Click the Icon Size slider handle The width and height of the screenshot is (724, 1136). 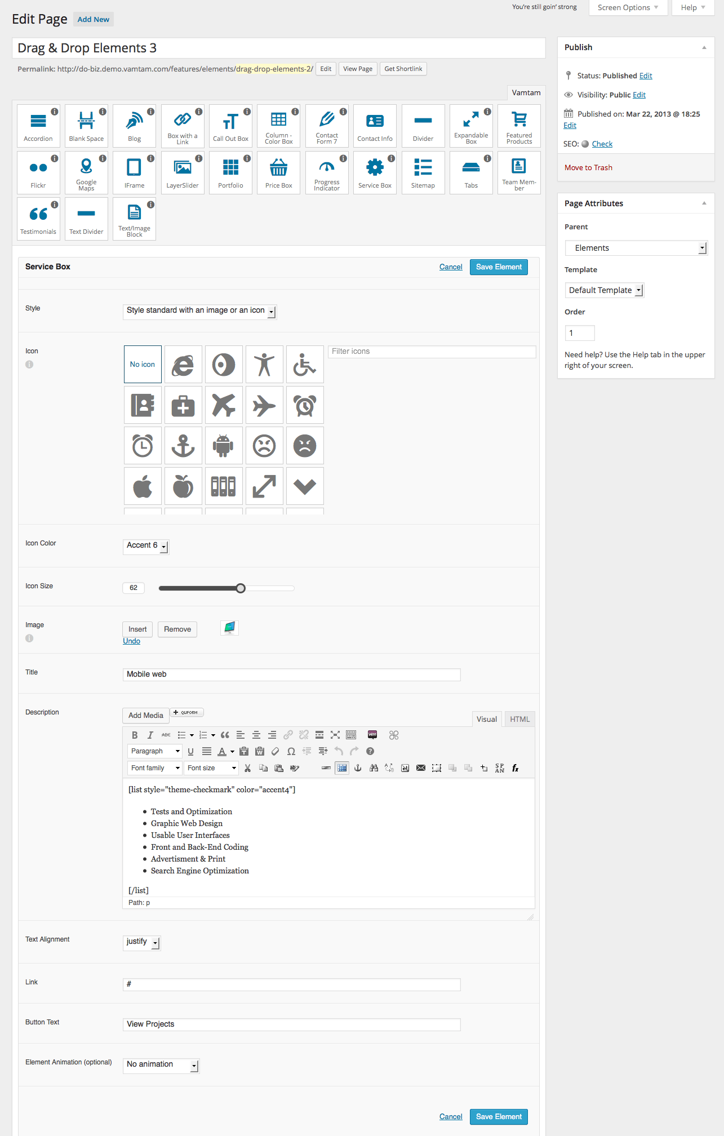[241, 588]
